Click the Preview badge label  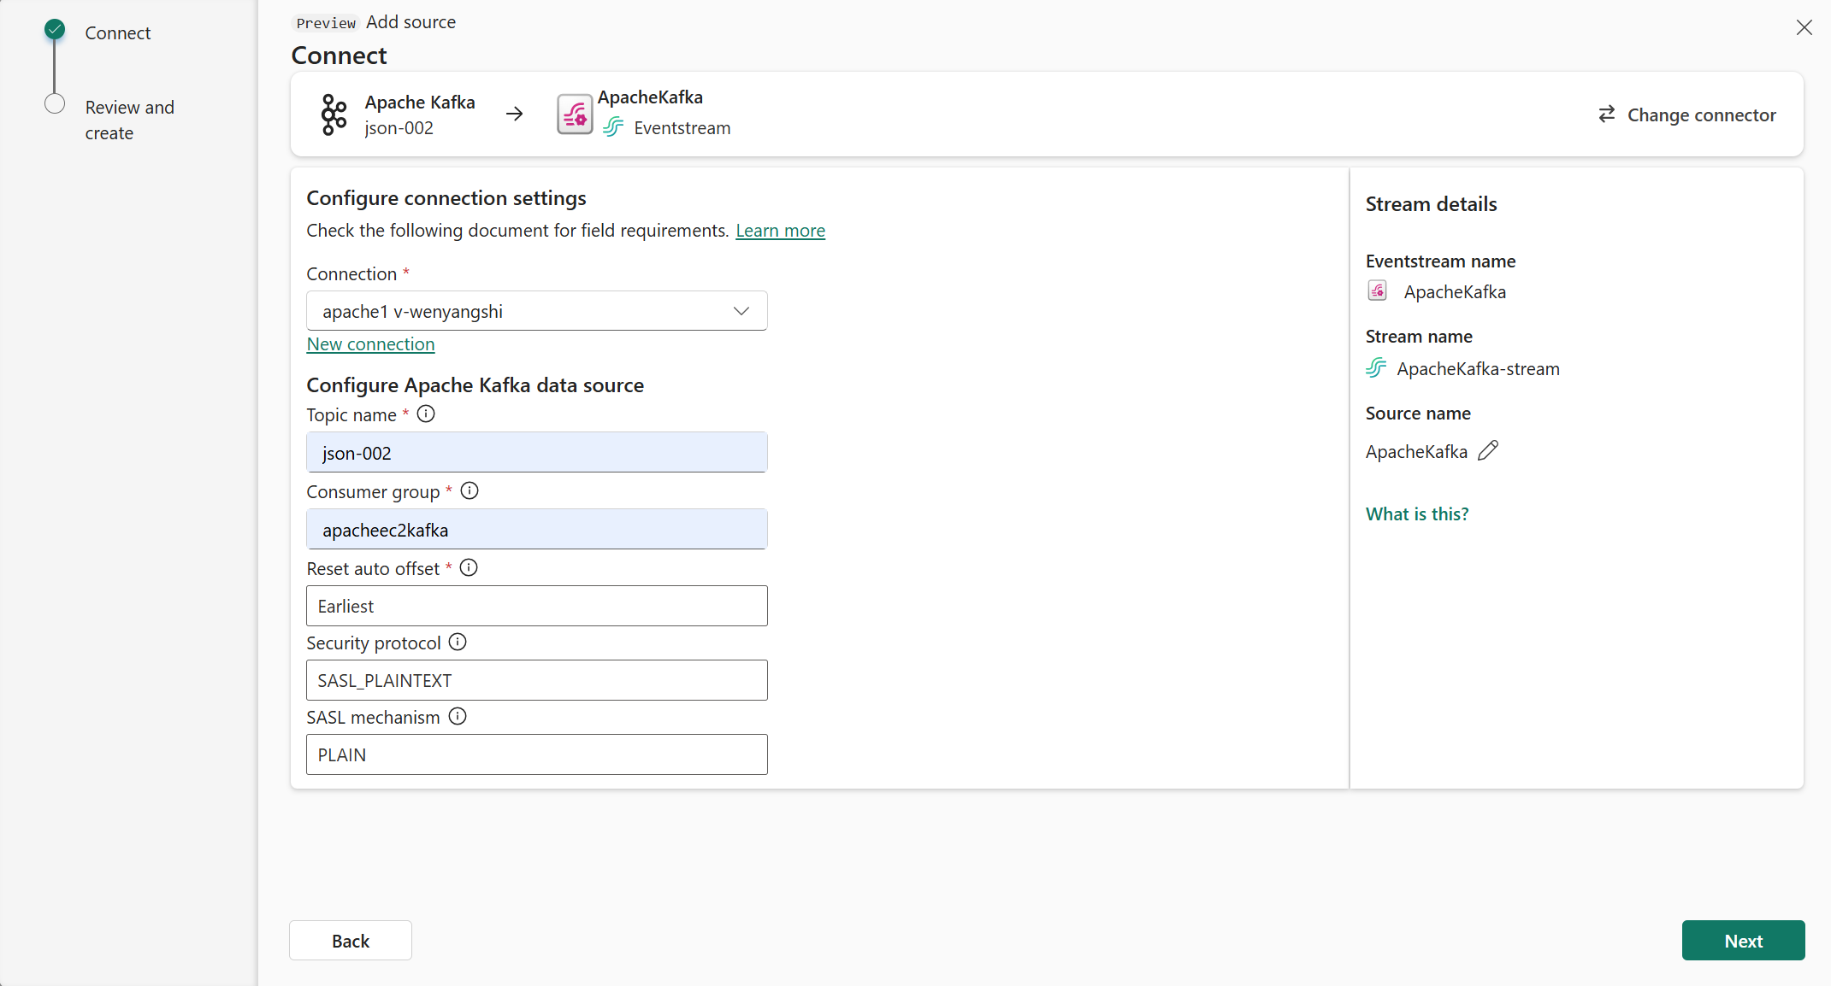(326, 23)
